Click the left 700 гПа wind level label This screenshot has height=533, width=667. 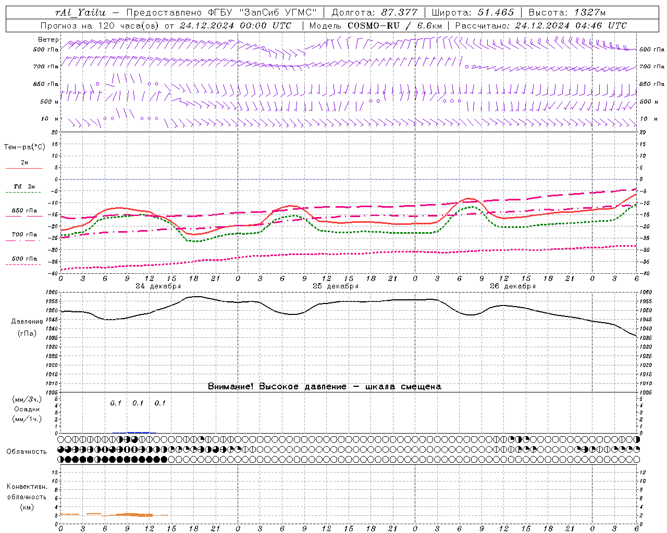click(x=46, y=67)
